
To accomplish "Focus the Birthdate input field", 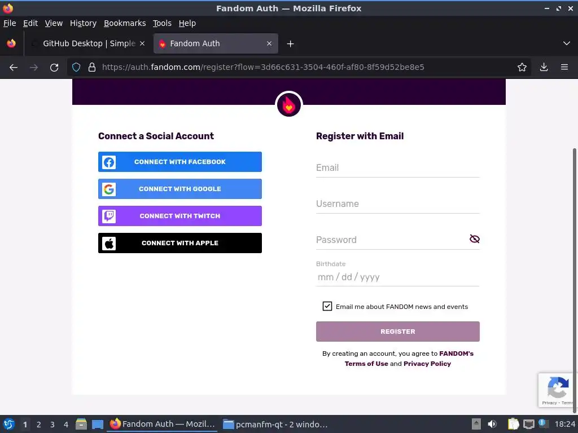I will tap(398, 277).
